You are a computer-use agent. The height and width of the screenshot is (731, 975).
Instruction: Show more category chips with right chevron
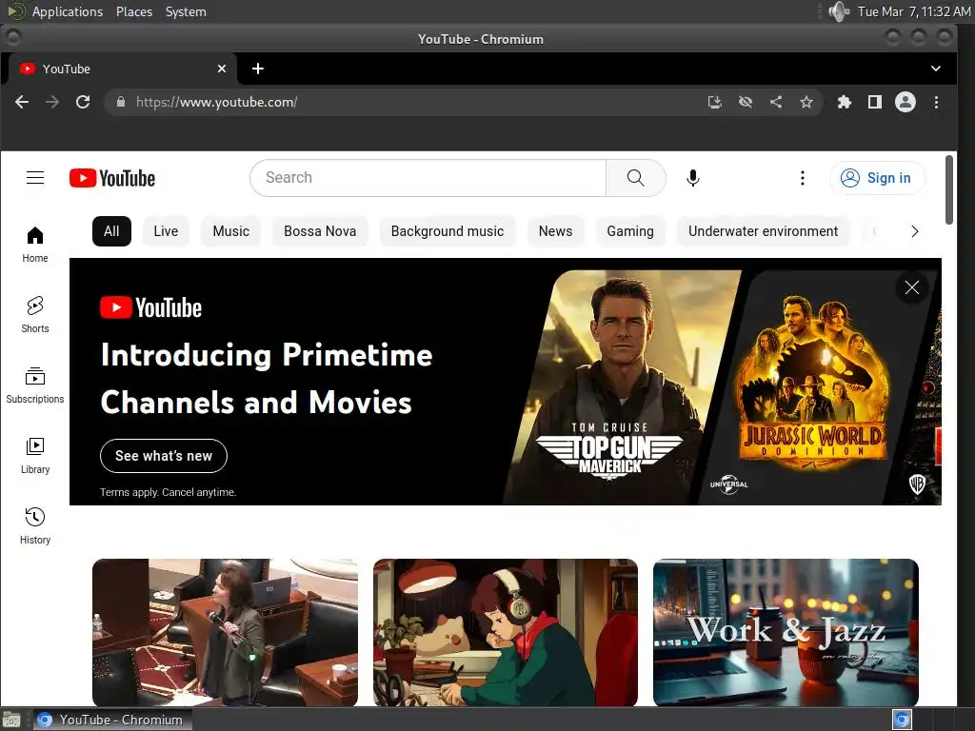click(x=915, y=231)
